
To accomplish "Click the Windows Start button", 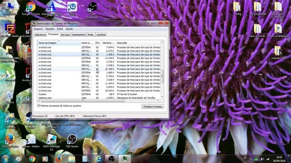I will click(5, 159).
